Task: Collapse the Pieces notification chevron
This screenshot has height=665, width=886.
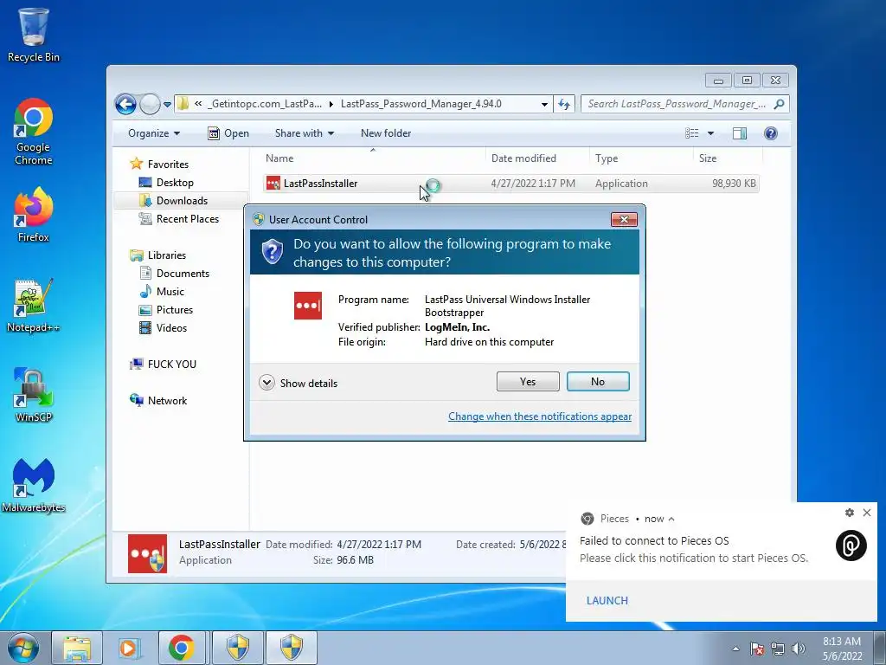Action: (x=671, y=520)
